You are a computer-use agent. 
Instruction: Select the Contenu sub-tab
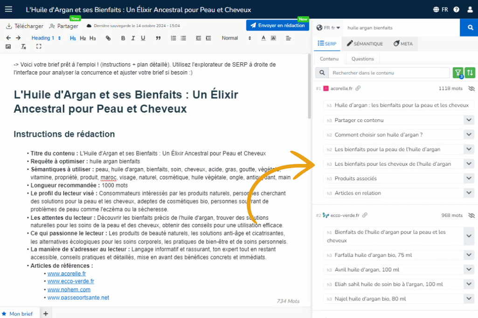pyautogui.click(x=329, y=59)
